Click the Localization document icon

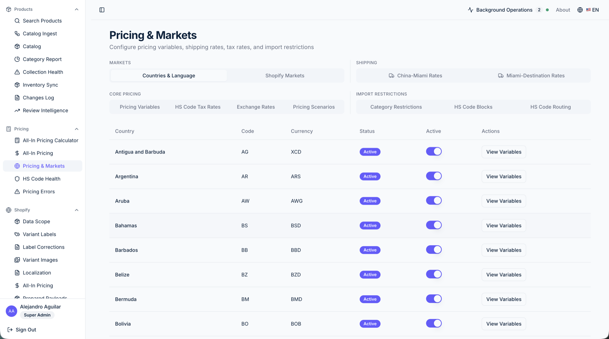pyautogui.click(x=17, y=273)
